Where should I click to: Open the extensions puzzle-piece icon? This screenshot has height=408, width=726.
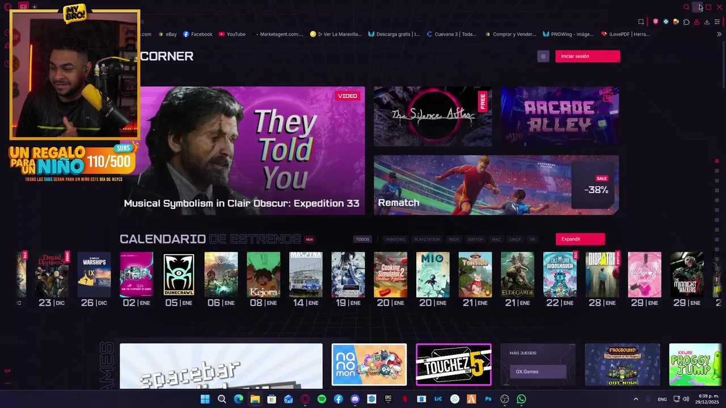686,22
